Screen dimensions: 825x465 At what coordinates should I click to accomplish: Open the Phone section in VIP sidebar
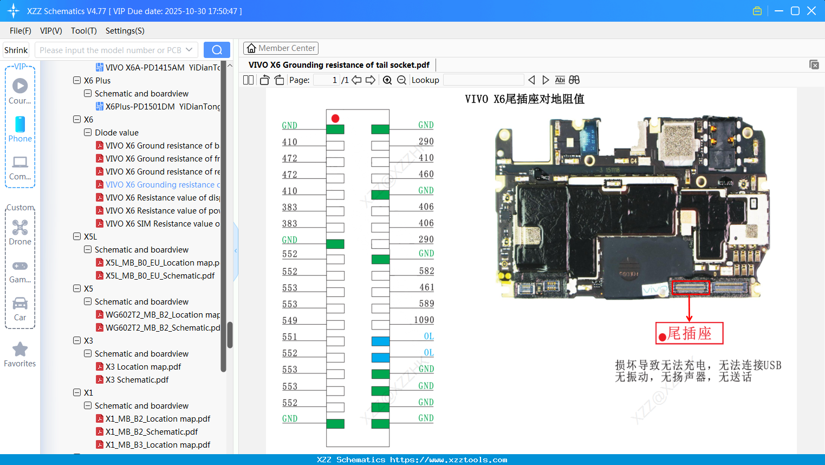[x=20, y=129]
